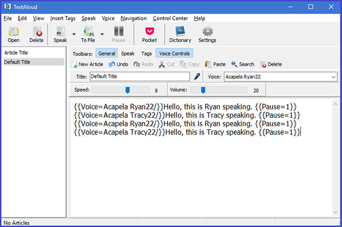This screenshot has width=342, height=227.
Task: Open the Dictionary tool
Action: click(180, 31)
